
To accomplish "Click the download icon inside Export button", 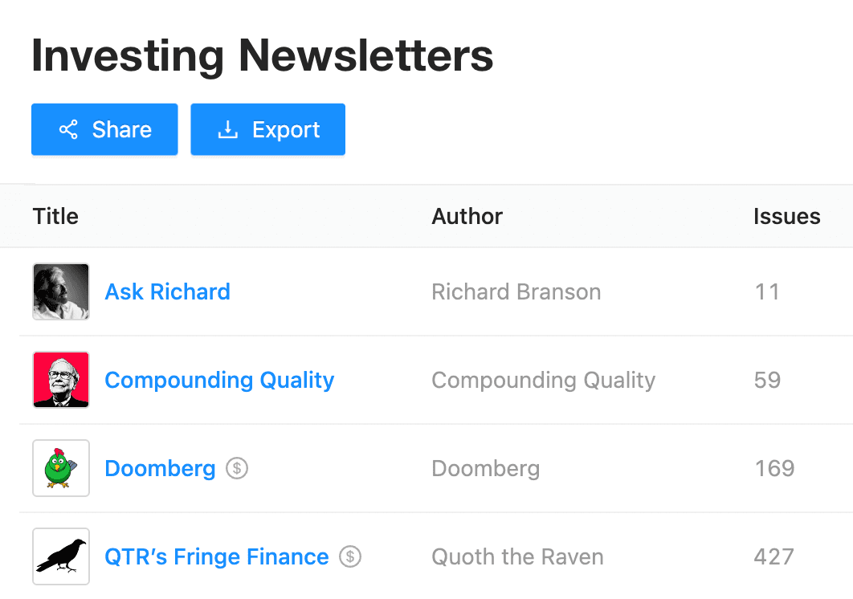I will point(228,130).
